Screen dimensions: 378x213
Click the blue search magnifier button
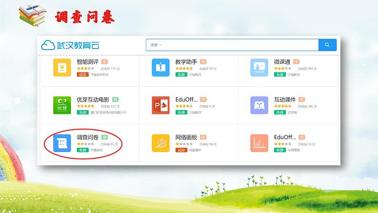(328, 45)
